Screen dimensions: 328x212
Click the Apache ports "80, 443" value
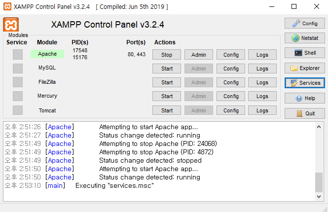(x=137, y=54)
